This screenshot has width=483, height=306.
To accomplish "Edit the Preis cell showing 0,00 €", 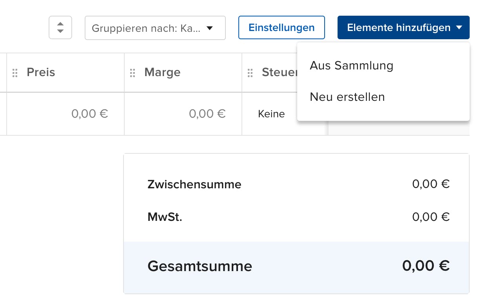I will [89, 114].
